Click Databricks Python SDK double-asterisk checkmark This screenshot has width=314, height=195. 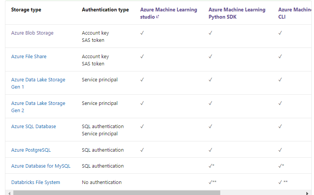pos(212,182)
